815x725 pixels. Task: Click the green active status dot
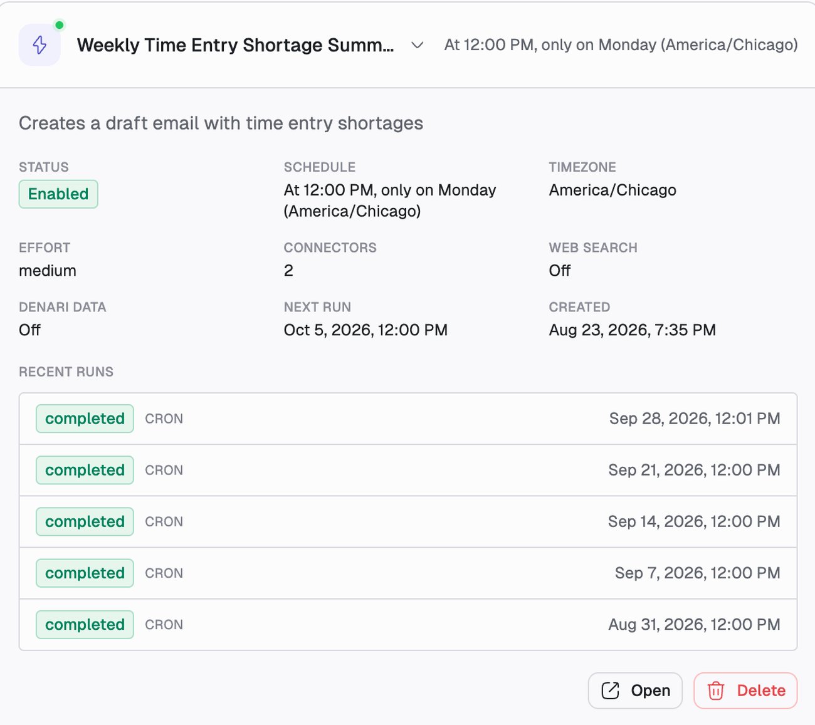click(60, 25)
